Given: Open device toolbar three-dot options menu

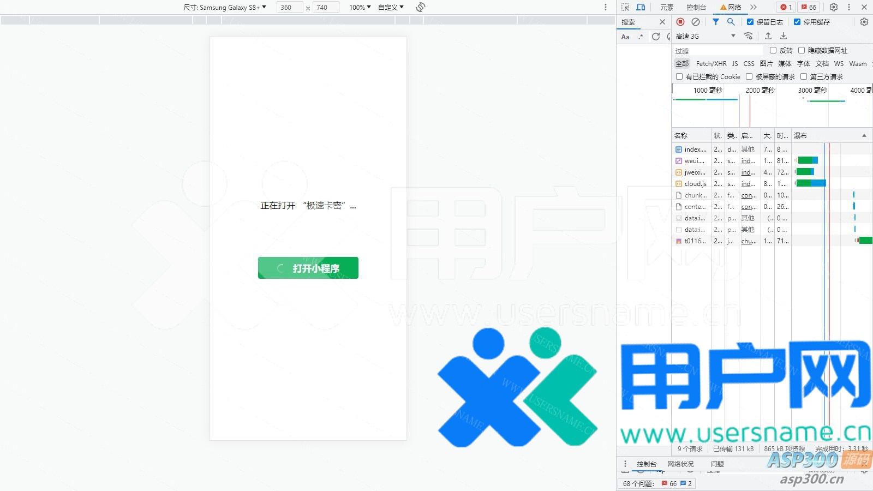Looking at the screenshot, I should tap(606, 7).
